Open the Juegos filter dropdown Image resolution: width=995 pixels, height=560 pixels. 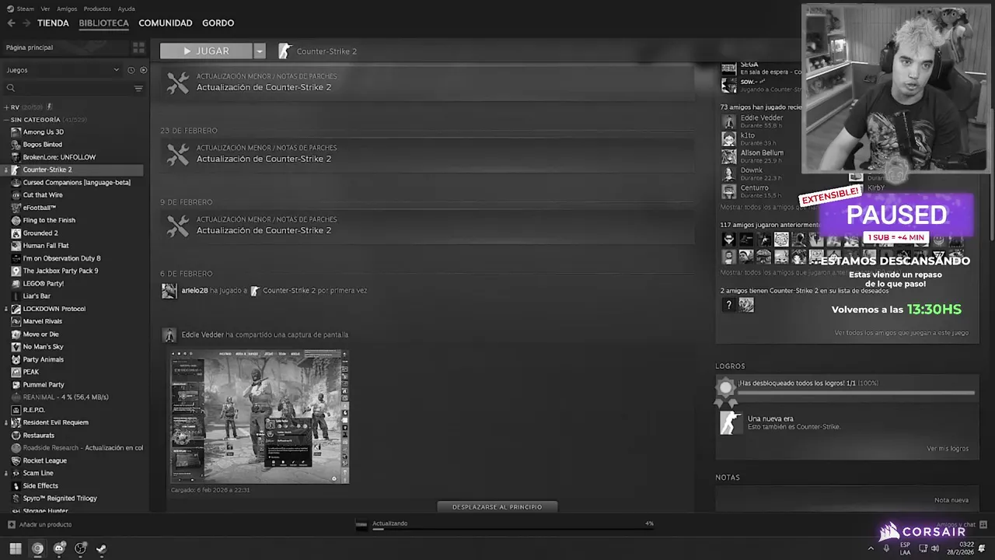tap(62, 70)
